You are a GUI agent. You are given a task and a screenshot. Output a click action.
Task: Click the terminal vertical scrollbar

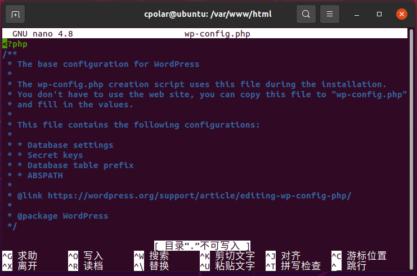pos(411,150)
